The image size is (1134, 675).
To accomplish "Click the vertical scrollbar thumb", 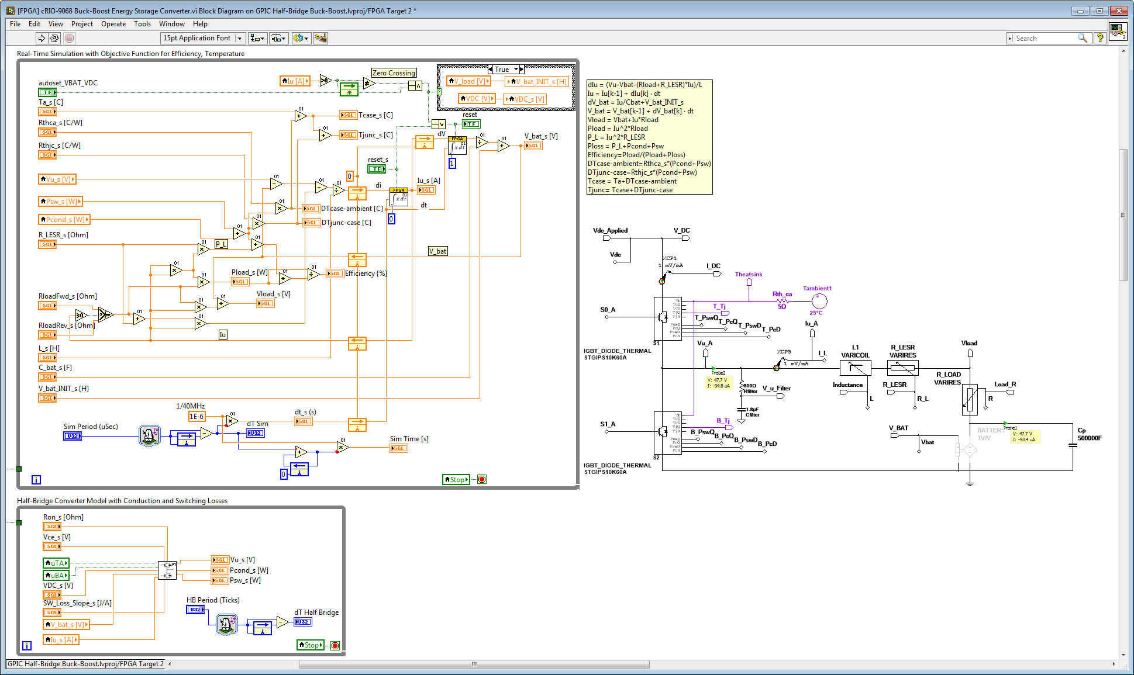I will [1122, 215].
